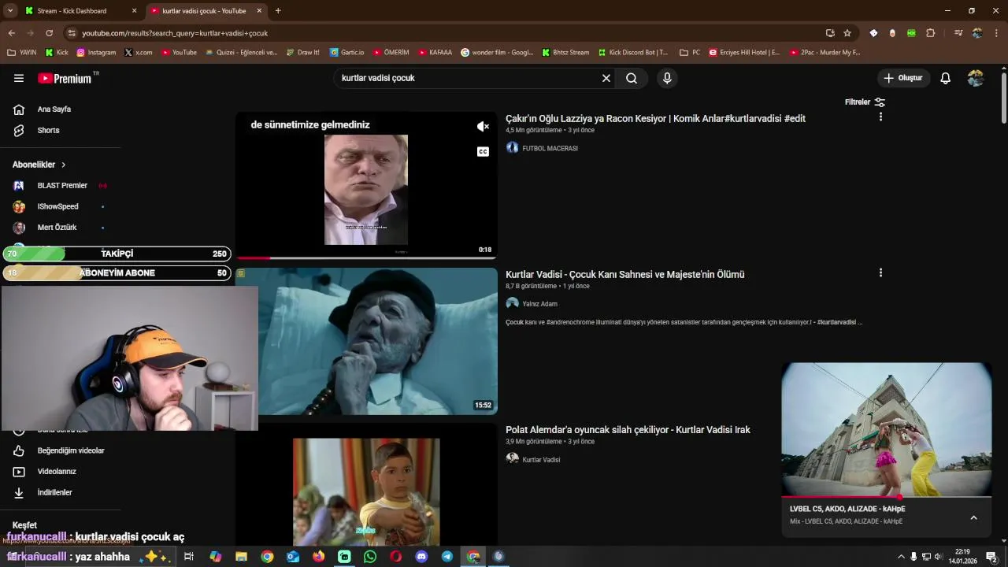
Task: Open Draw It! bookmark
Action: pos(302,53)
